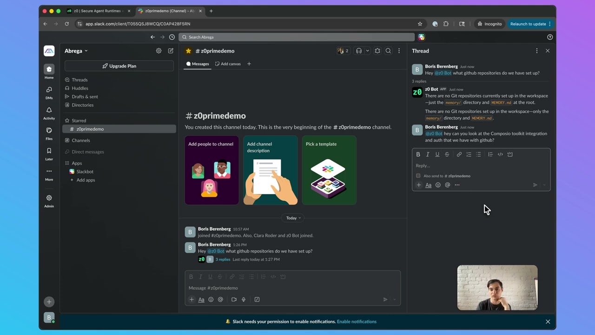The height and width of the screenshot is (335, 595).
Task: Open workspace settings gear next to Abrega
Action: [x=159, y=51]
